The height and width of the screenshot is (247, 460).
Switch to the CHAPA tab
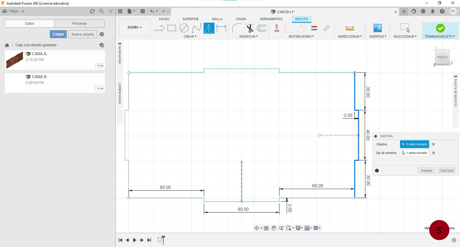click(x=241, y=19)
